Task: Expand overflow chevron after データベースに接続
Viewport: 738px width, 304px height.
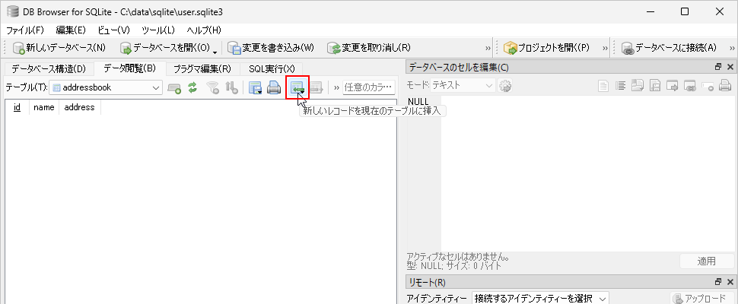Action: point(733,48)
